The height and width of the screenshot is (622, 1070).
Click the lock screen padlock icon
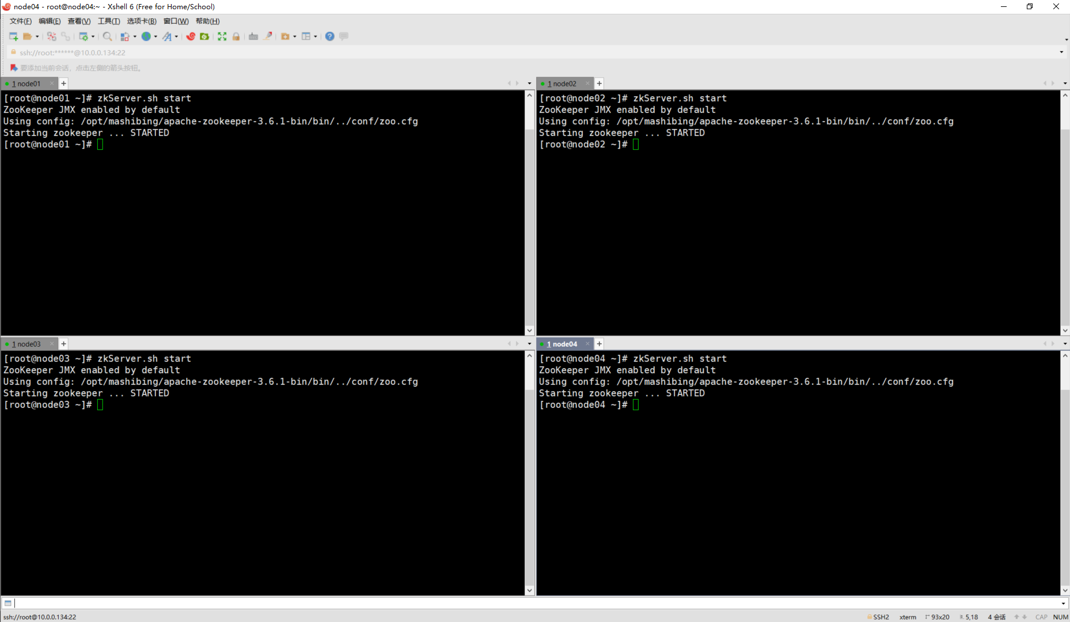(236, 36)
